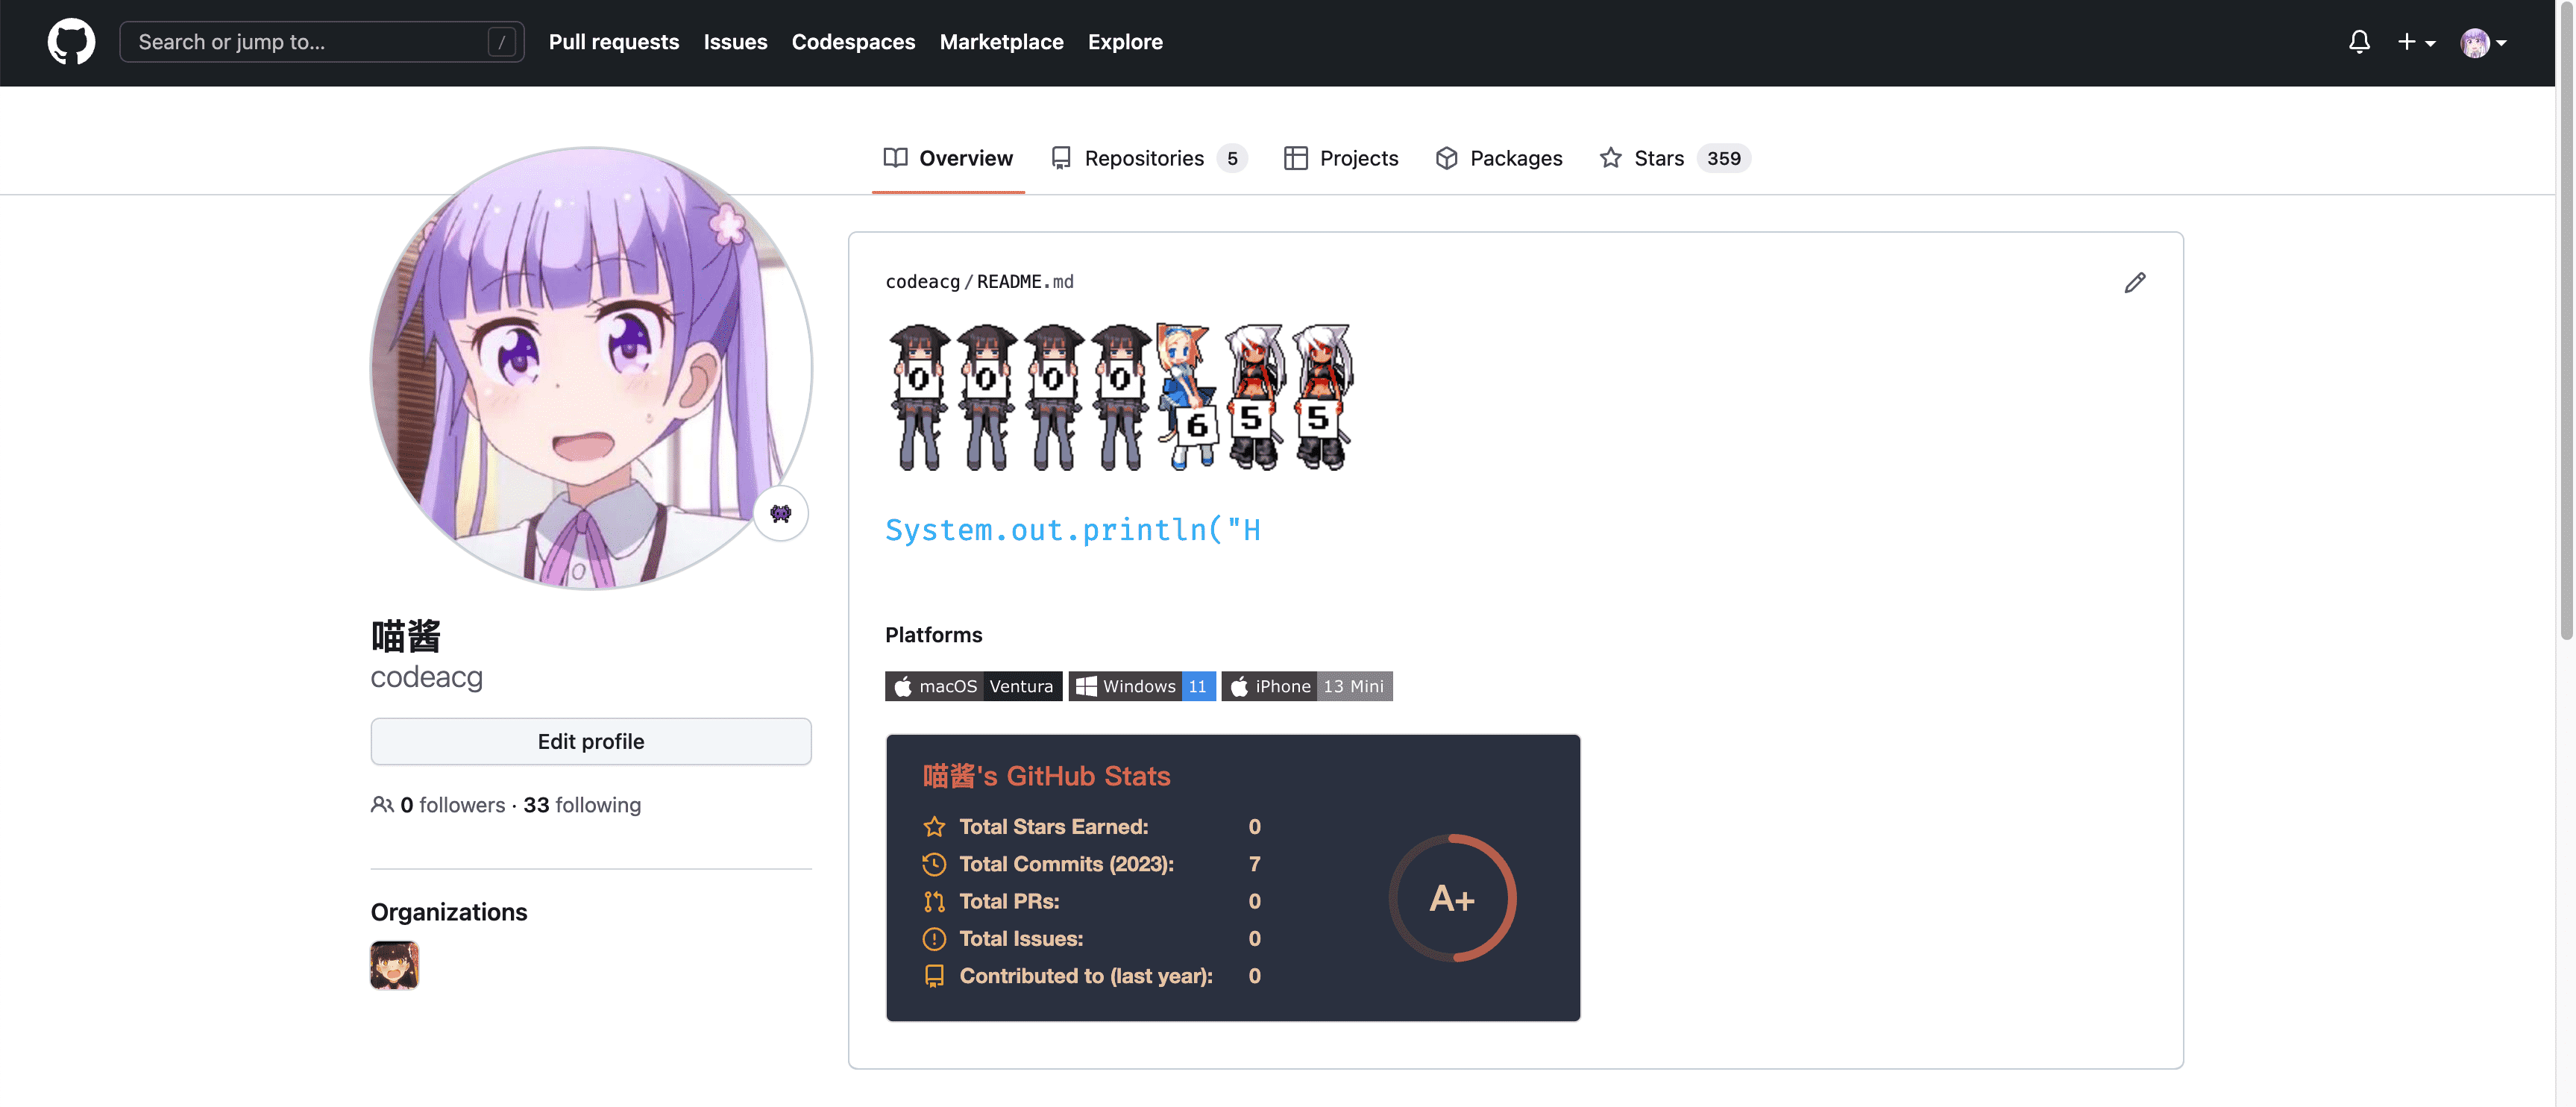Image resolution: width=2576 pixels, height=1107 pixels.
Task: Switch to the Packages tab
Action: (x=1498, y=158)
